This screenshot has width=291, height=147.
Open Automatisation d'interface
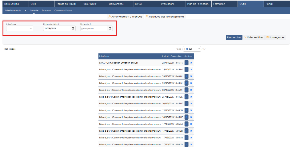126,17
